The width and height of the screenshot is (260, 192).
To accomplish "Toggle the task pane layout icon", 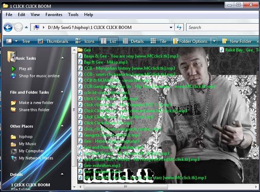I will click(x=9, y=41).
